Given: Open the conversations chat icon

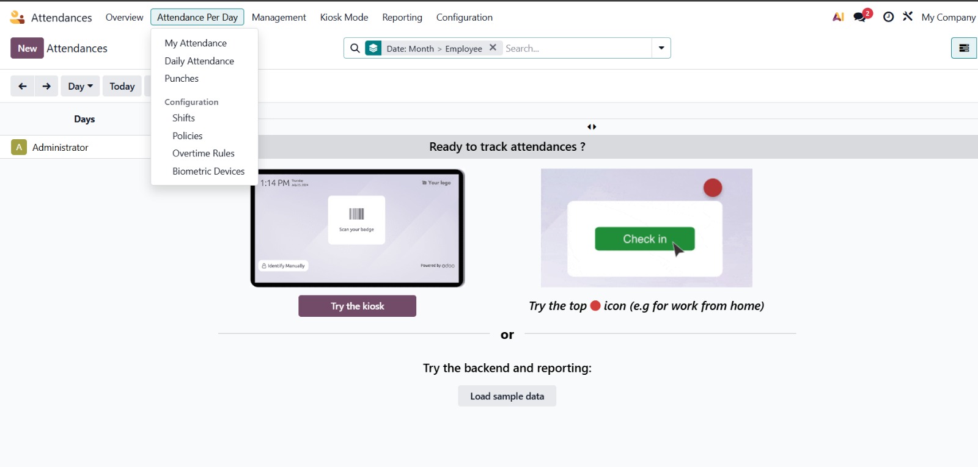Looking at the screenshot, I should click(x=861, y=17).
